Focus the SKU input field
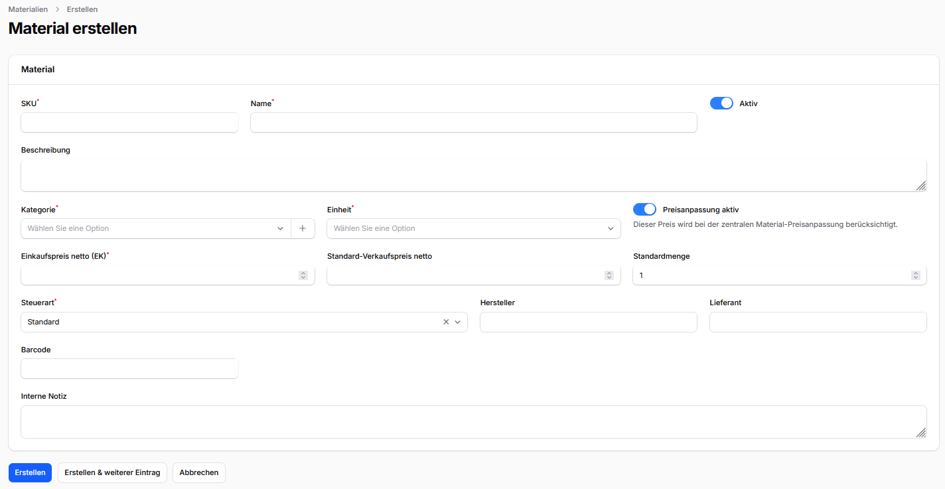The image size is (945, 489). point(129,122)
